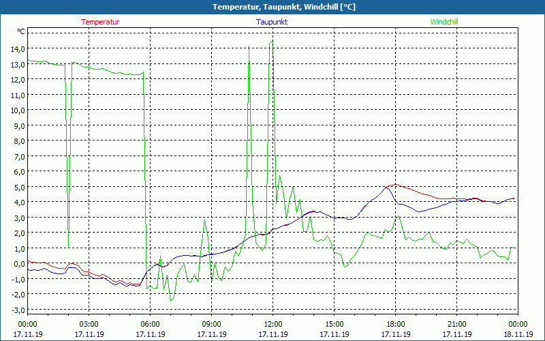Click the 5,0 y-axis value

pos(20,187)
